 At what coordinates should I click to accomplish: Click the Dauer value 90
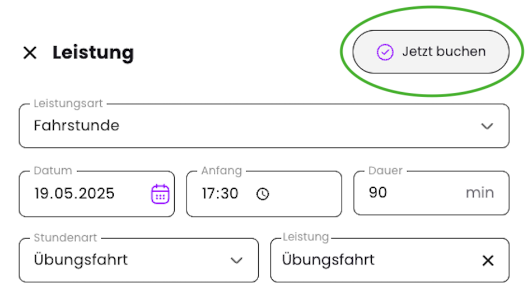377,192
